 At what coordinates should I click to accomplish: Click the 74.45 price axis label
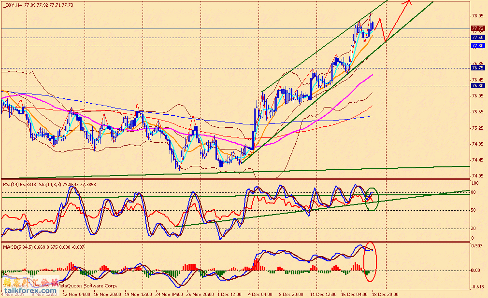(x=478, y=160)
